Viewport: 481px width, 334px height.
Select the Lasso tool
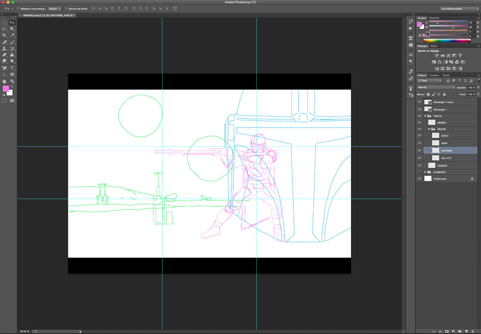pyautogui.click(x=4, y=29)
